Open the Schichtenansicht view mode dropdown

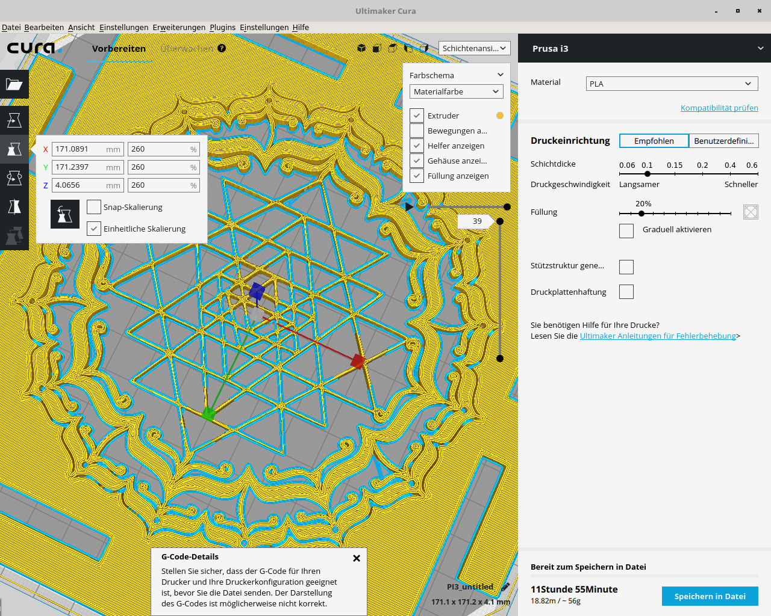click(x=475, y=48)
